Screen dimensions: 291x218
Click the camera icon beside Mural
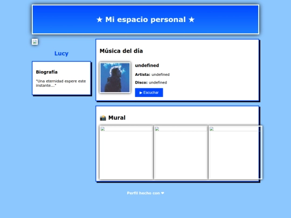(103, 118)
